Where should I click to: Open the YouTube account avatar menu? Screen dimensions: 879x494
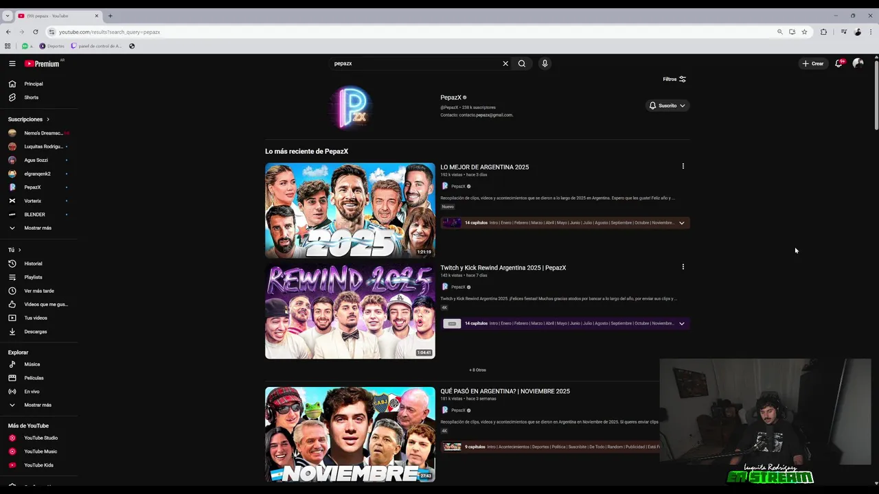(x=858, y=63)
